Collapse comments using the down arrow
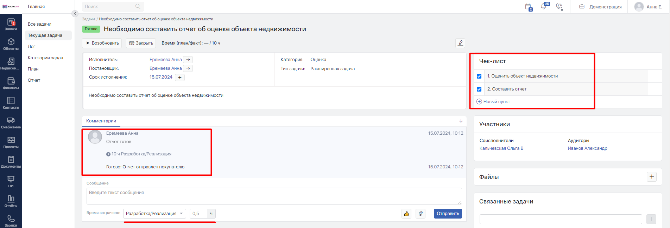Viewport: 670px width, 228px height. [461, 121]
